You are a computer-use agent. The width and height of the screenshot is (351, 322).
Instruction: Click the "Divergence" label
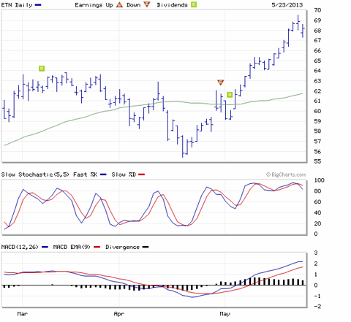click(x=122, y=247)
